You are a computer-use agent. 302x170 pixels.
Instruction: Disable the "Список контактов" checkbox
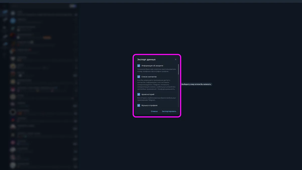pyautogui.click(x=138, y=77)
